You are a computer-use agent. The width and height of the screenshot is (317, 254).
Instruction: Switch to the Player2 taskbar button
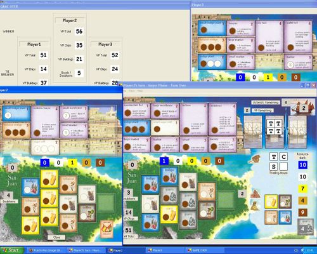pos(126,250)
